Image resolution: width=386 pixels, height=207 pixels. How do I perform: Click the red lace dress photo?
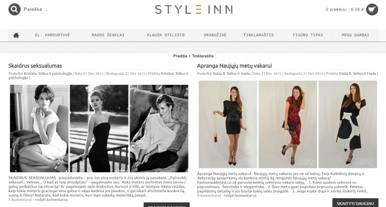[x=288, y=124]
